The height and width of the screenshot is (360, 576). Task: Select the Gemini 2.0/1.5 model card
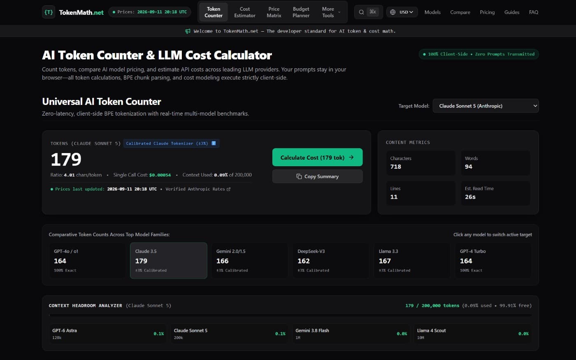click(249, 260)
